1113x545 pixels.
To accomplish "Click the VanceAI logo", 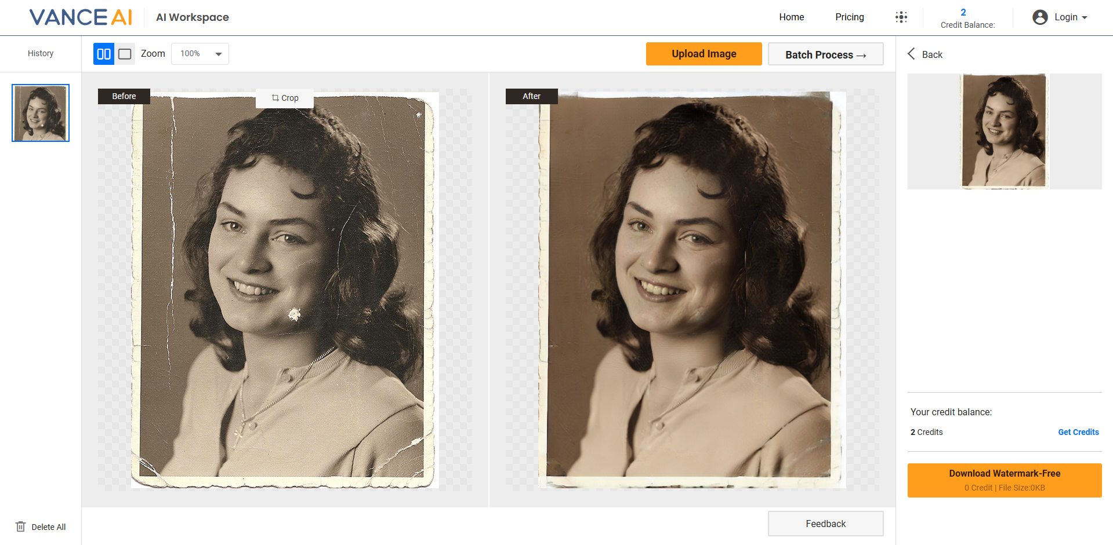I will tap(81, 17).
